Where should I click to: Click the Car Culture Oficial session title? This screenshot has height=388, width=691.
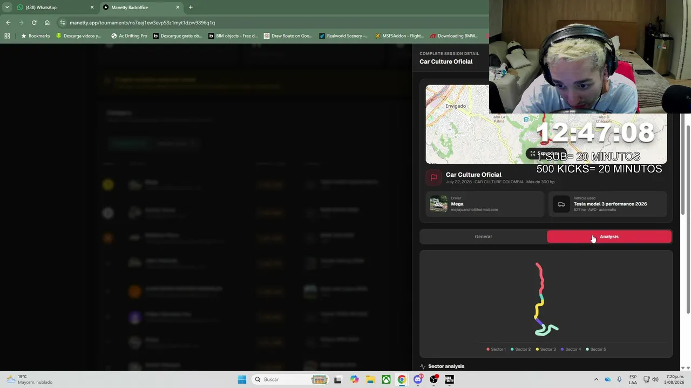(x=473, y=175)
